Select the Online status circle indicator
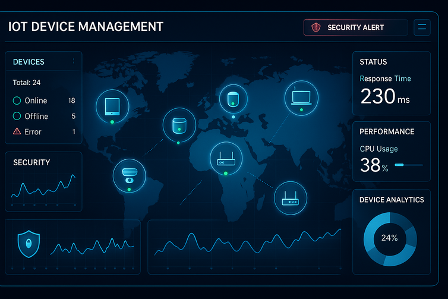448x299 pixels. point(17,100)
